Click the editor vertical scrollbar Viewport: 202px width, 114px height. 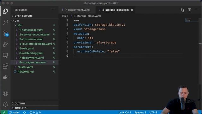pos(200,52)
